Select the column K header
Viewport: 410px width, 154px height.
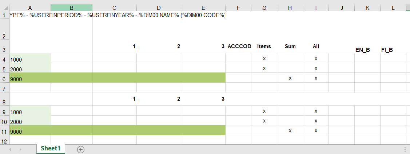[x=367, y=7]
